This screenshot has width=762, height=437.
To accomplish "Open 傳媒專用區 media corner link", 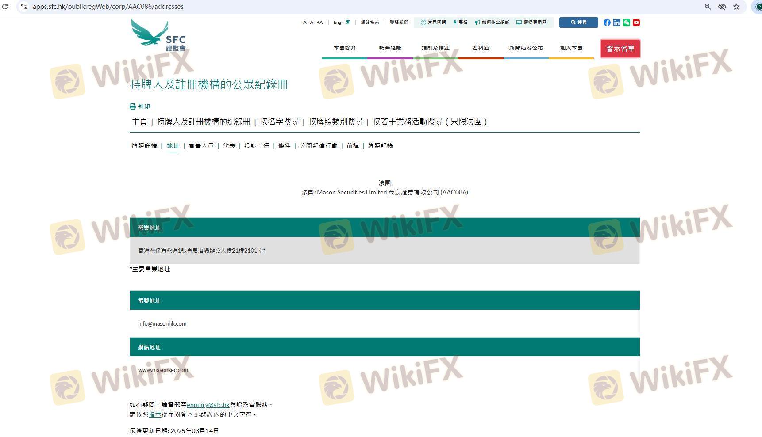I will coord(531,23).
